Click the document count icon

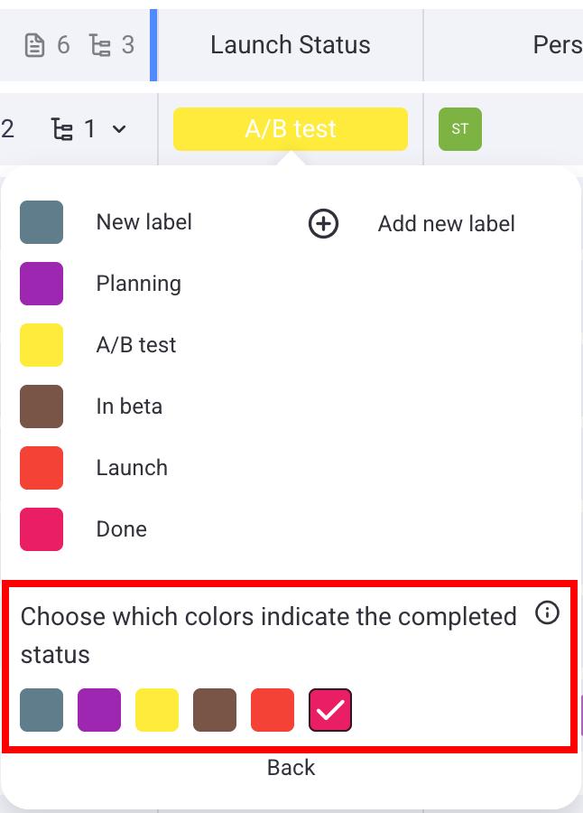point(34,45)
